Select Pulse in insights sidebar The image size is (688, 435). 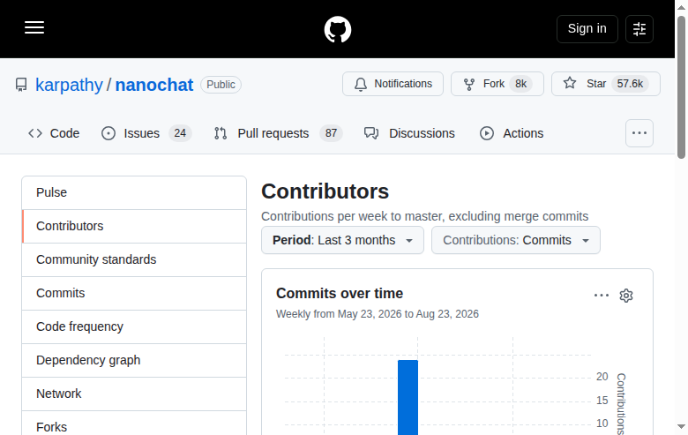tap(134, 192)
